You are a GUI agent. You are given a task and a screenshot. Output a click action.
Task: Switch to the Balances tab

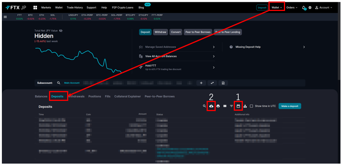tap(41, 96)
